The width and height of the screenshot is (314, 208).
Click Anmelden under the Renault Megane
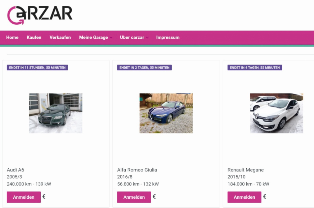244,197
